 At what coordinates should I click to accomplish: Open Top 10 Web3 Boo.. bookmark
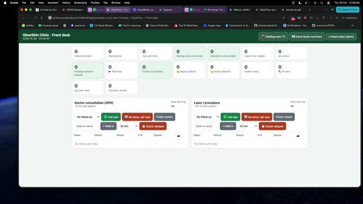[186, 26]
